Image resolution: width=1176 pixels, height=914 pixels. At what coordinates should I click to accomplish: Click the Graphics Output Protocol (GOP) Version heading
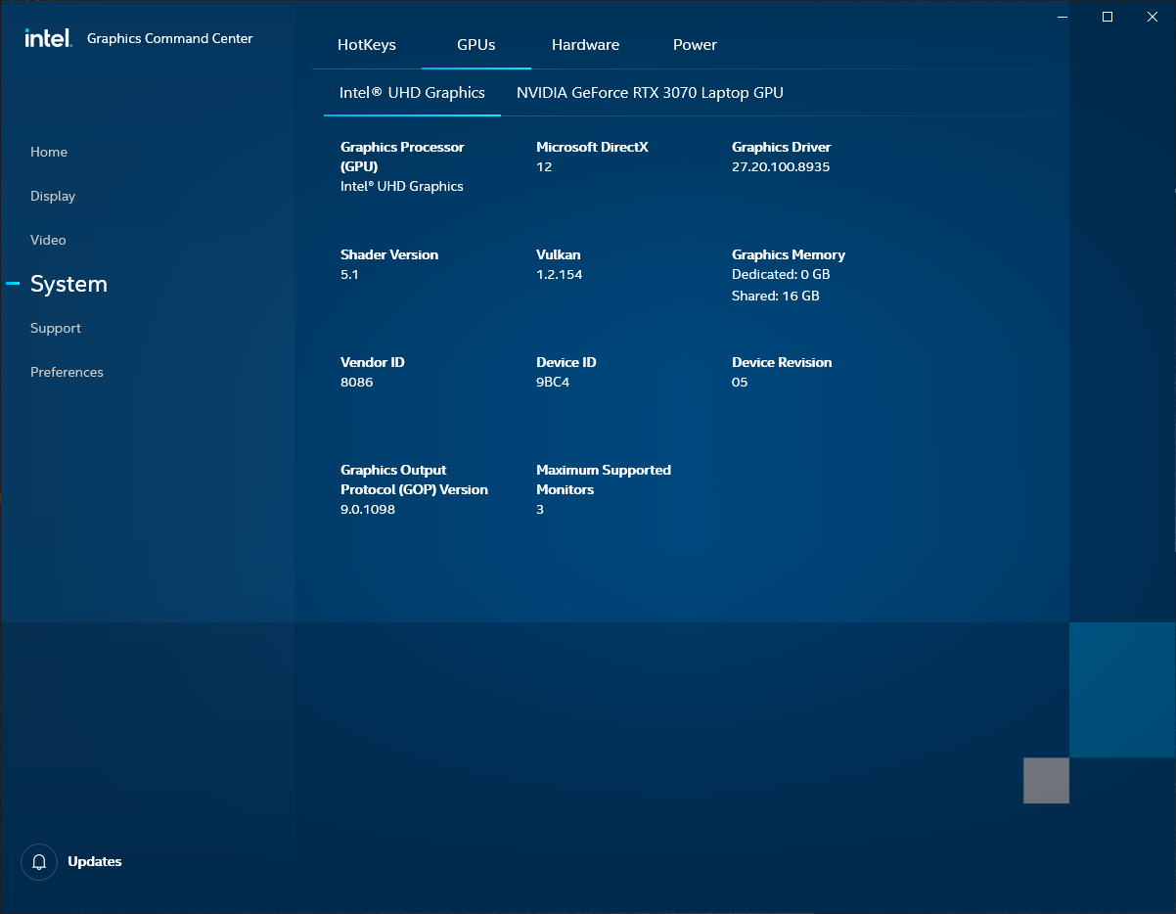point(414,480)
